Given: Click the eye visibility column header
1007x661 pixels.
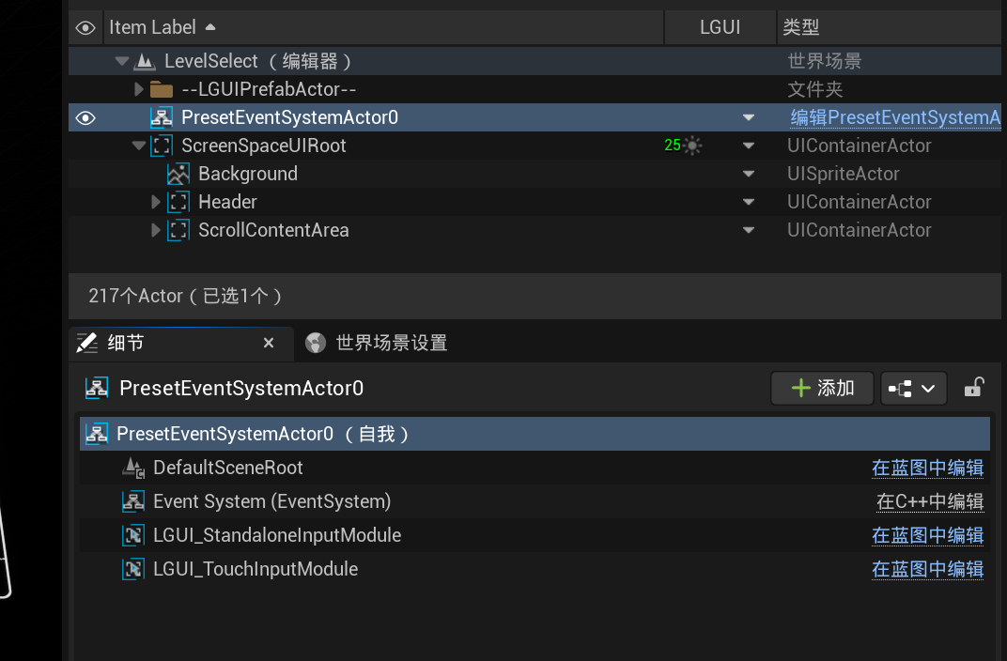Looking at the screenshot, I should tap(85, 28).
